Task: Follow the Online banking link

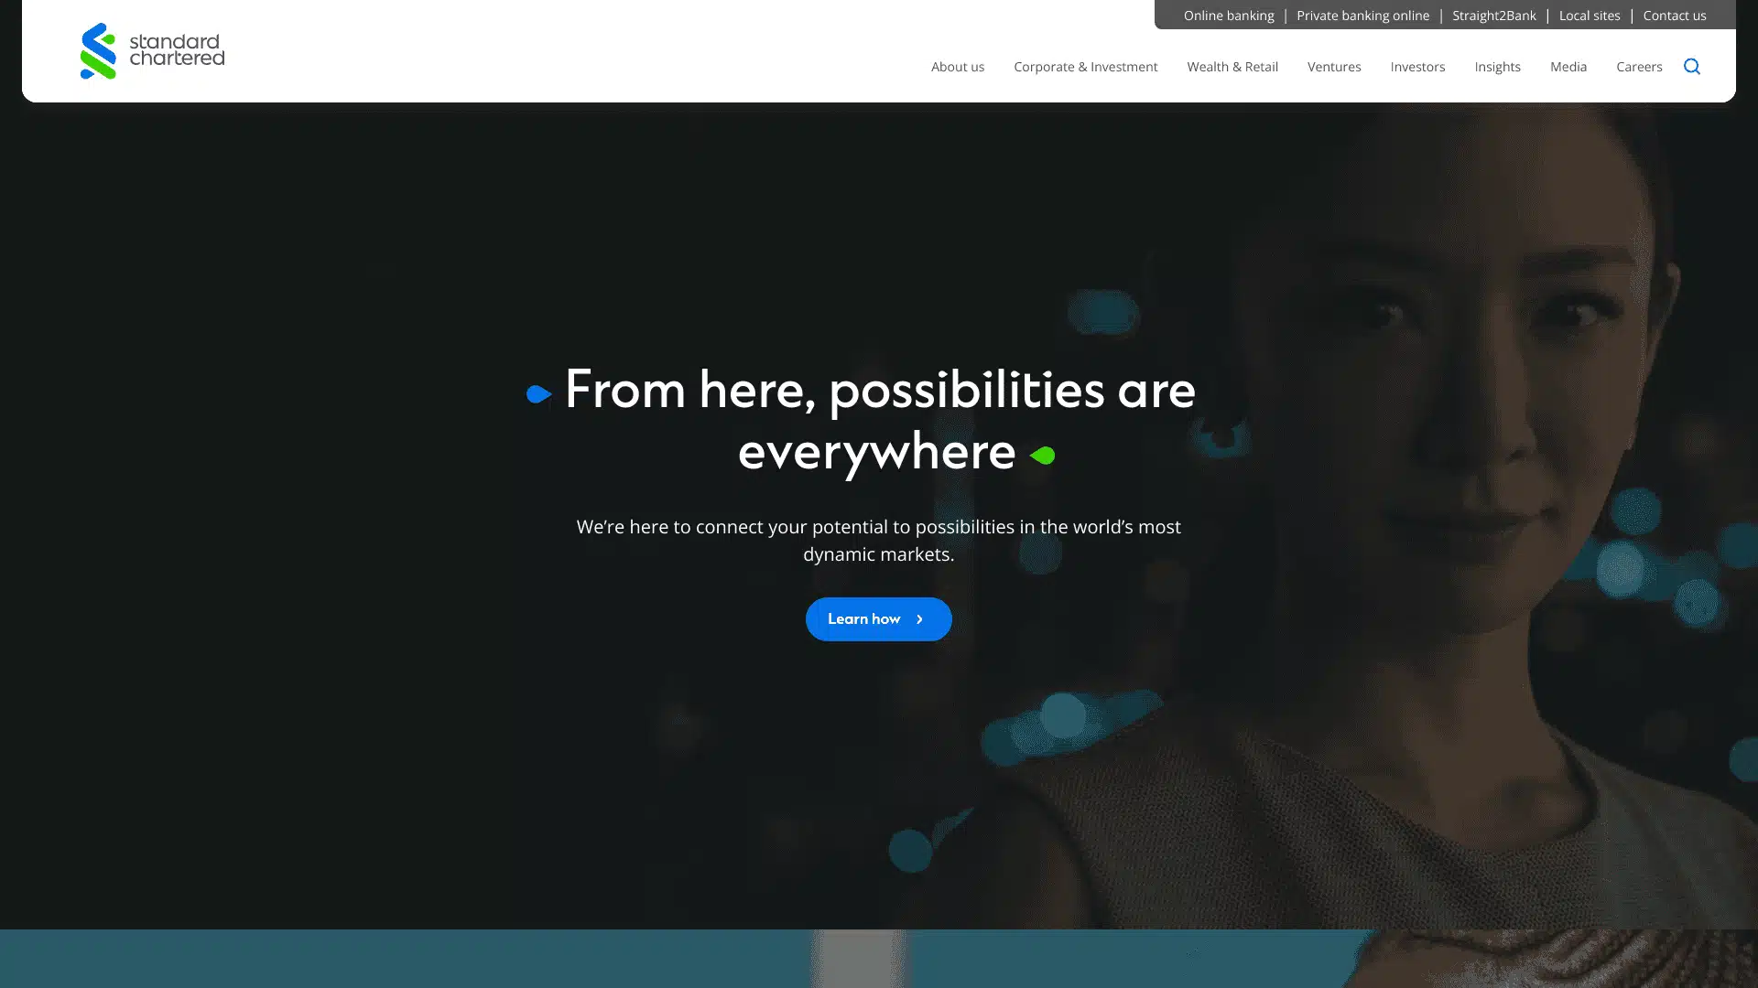Action: [x=1229, y=16]
